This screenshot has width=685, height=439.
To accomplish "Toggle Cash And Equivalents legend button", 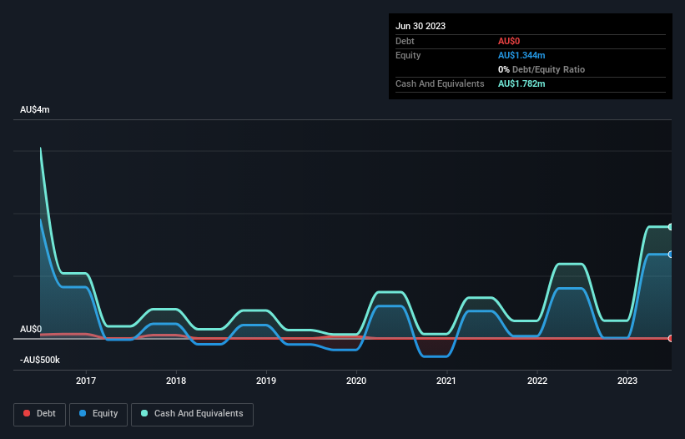I will 192,414.
